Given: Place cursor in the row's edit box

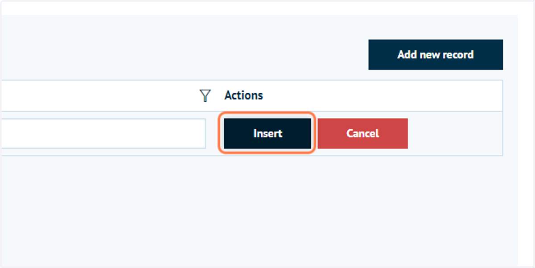Looking at the screenshot, I should click(103, 133).
